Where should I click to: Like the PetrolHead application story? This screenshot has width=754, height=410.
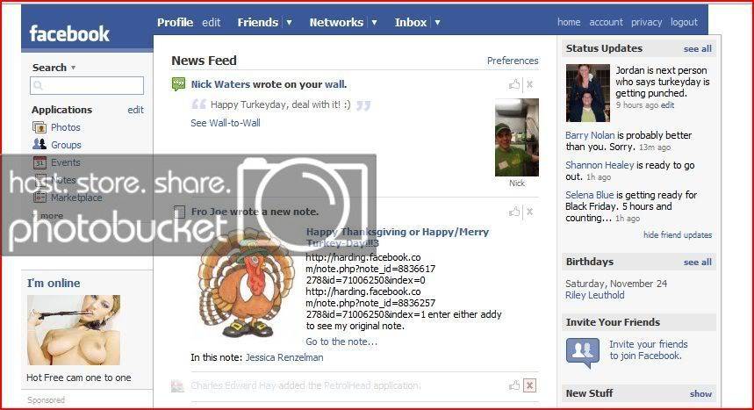pos(514,385)
